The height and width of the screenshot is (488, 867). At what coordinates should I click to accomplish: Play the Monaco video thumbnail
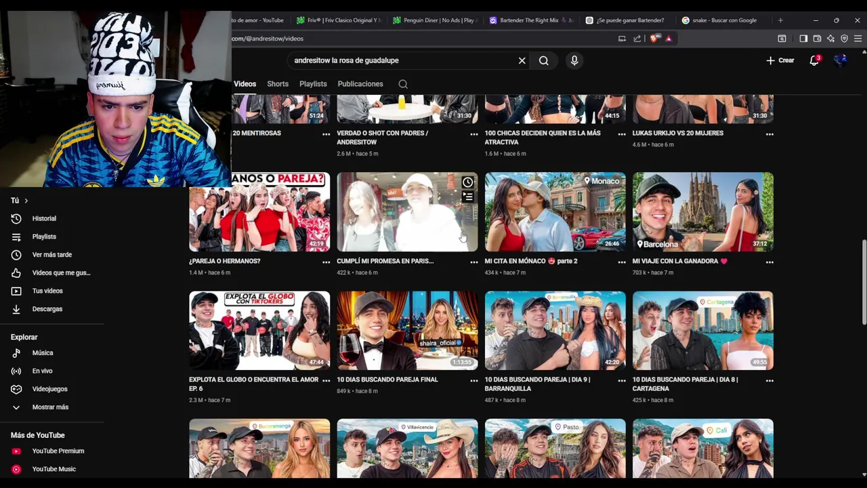(x=555, y=211)
